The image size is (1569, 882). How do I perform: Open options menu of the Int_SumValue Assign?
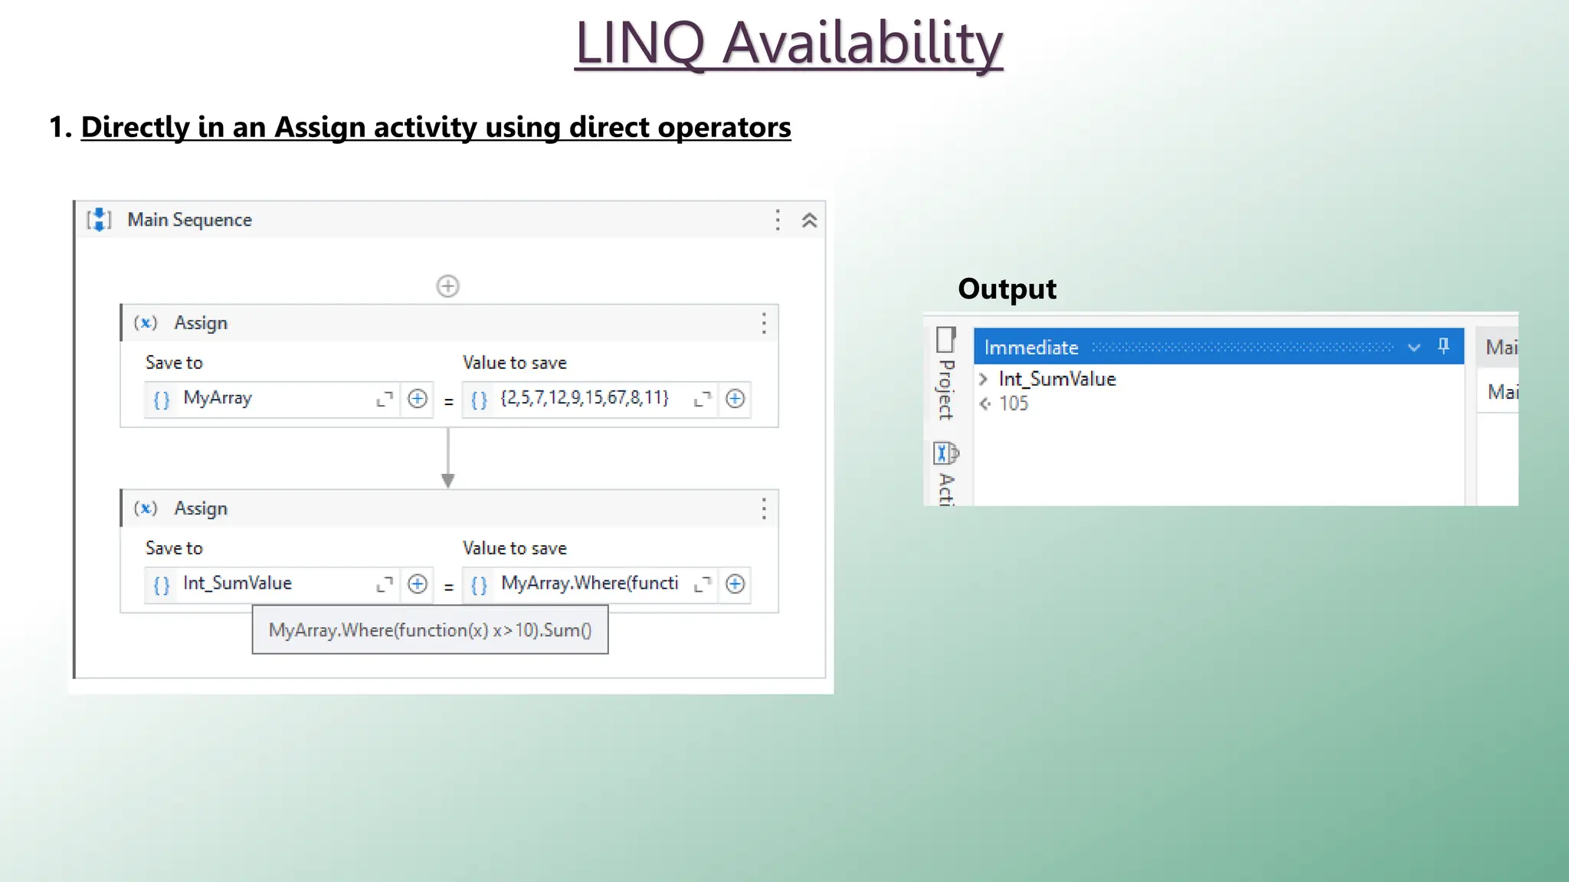[764, 508]
